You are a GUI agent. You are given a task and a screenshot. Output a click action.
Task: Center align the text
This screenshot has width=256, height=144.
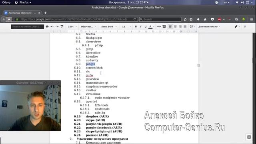click(x=175, y=27)
